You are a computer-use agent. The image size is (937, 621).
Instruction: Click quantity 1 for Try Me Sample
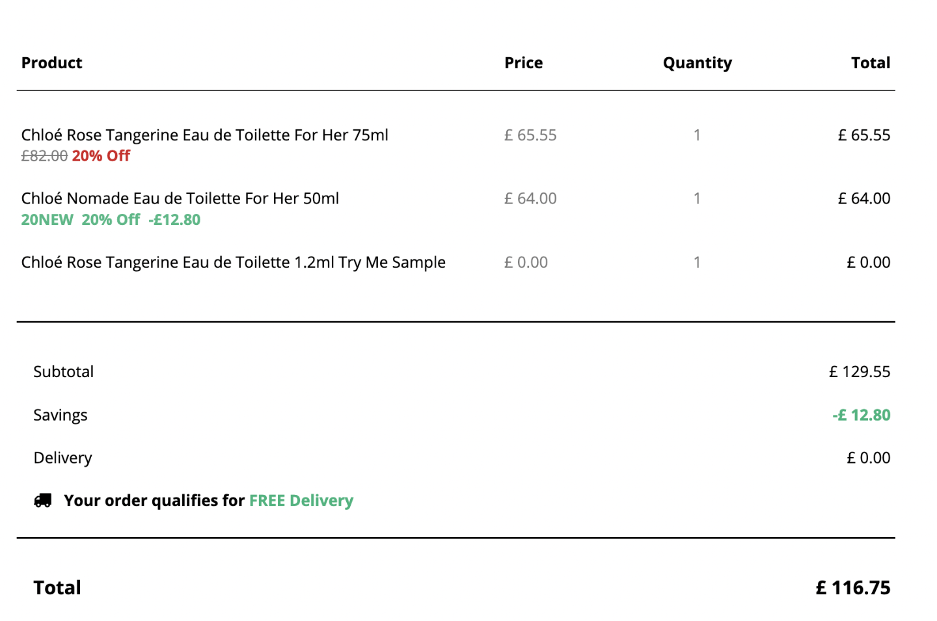[x=697, y=262]
